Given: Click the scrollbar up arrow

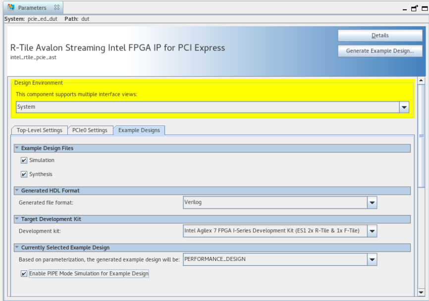Looking at the screenshot, I should [421, 80].
